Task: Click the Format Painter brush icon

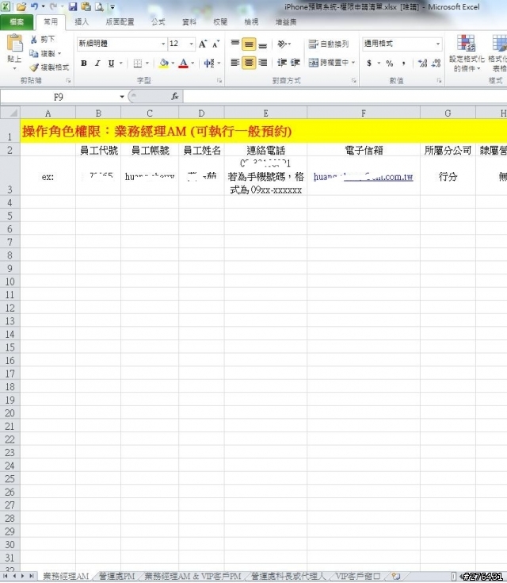Action: [x=34, y=67]
